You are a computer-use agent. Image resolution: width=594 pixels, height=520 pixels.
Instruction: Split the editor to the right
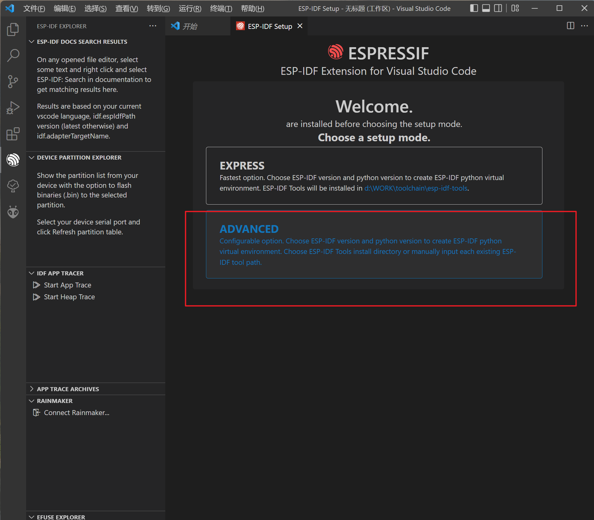[x=570, y=26]
